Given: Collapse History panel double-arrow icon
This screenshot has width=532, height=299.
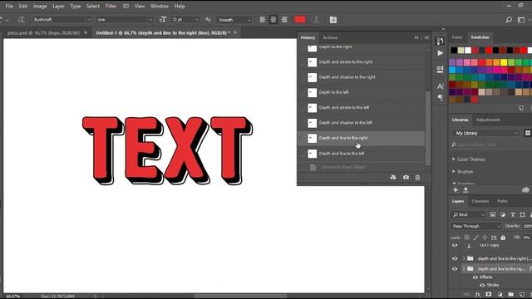Looking at the screenshot, I should (416, 37).
